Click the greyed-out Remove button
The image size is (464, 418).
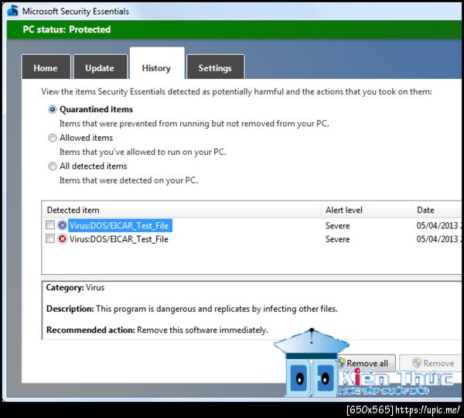(432, 363)
